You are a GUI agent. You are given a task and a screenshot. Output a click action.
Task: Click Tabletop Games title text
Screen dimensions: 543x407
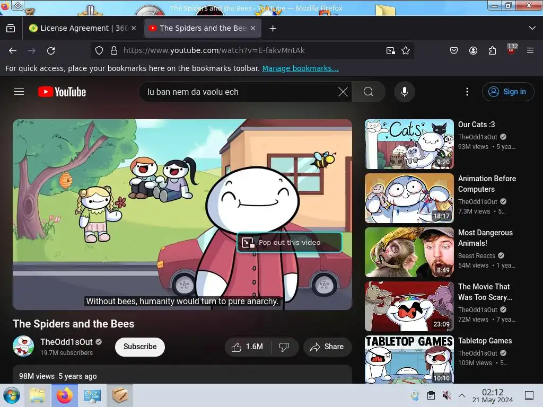(x=485, y=341)
